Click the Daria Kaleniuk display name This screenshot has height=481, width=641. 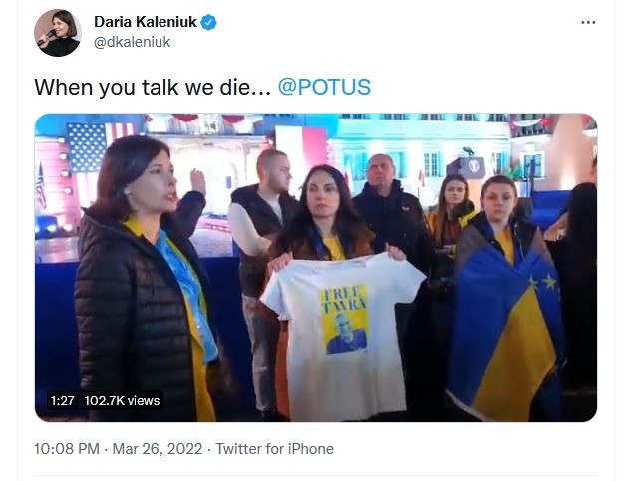(x=146, y=22)
